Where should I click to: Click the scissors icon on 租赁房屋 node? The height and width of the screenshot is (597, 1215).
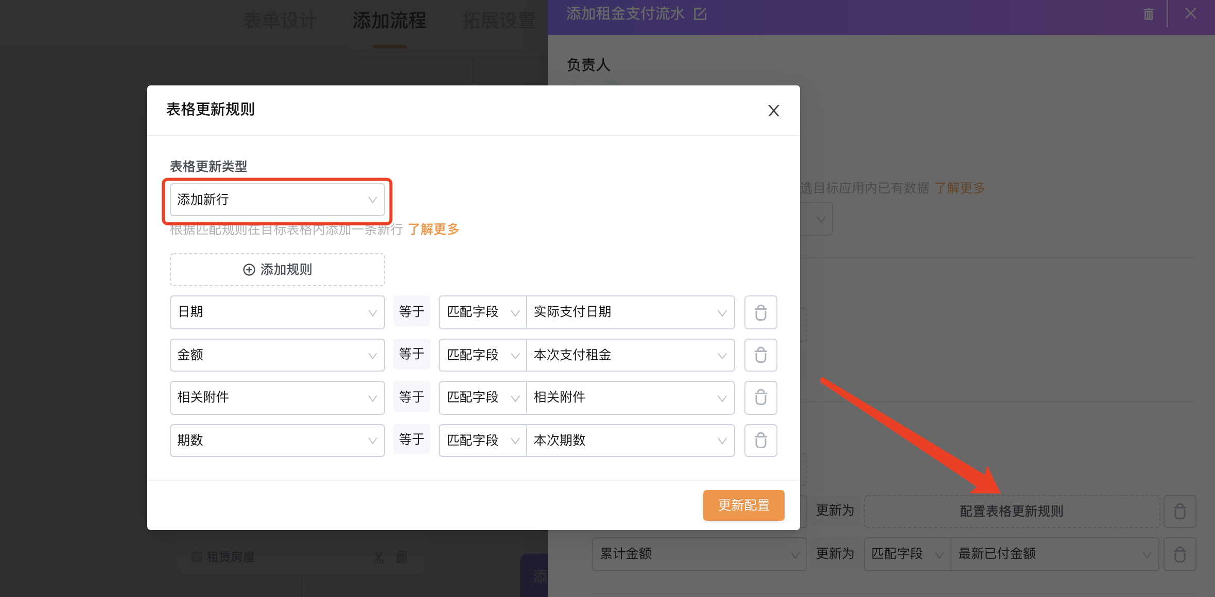(378, 557)
